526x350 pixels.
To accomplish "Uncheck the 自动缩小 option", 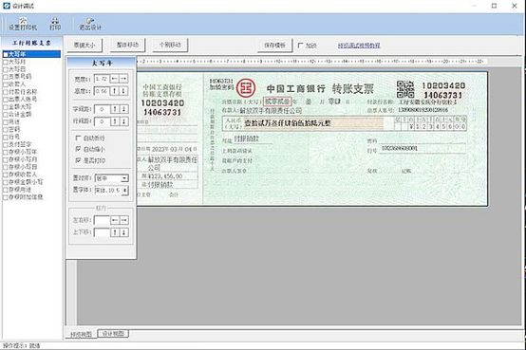I will click(78, 149).
